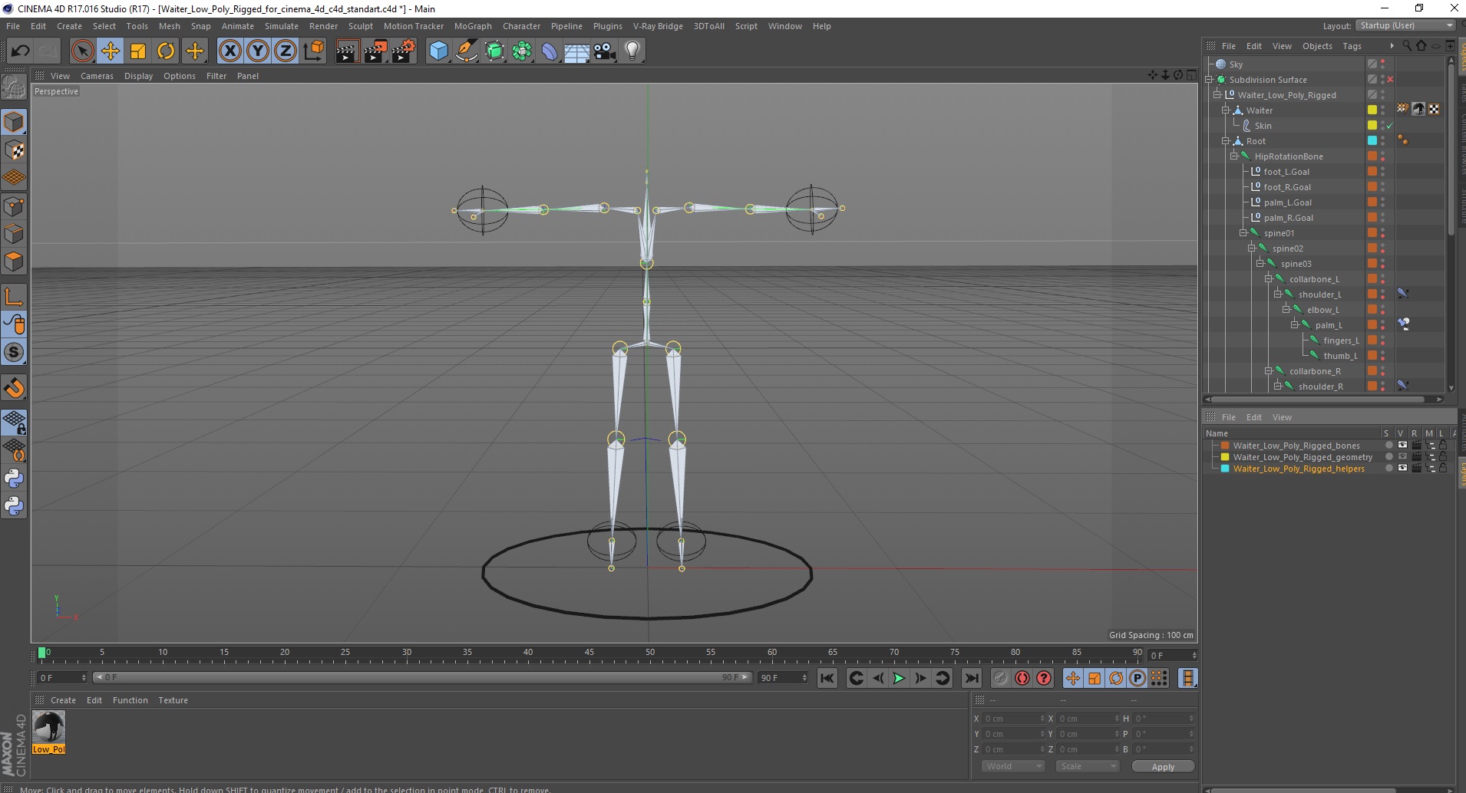The height and width of the screenshot is (793, 1466).
Task: Click the helpers layer cyan color swatch
Action: point(1225,469)
